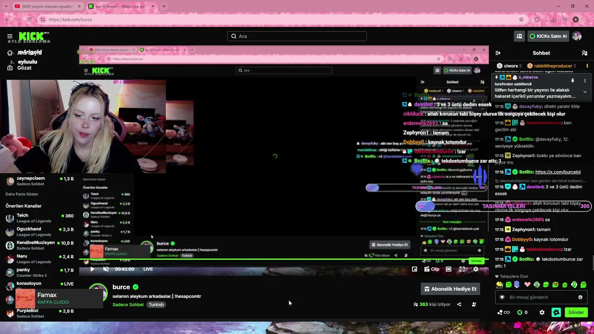Open the browser three-dot menu
The width and height of the screenshot is (594, 334).
tap(587, 19)
